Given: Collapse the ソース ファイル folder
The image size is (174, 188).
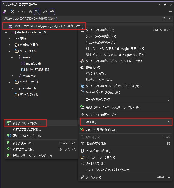Looking at the screenshot, I should click(x=9, y=51).
